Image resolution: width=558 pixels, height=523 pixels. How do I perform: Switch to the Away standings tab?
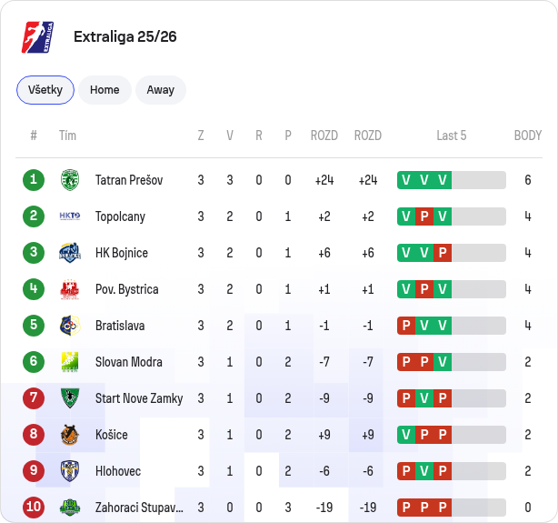[161, 90]
